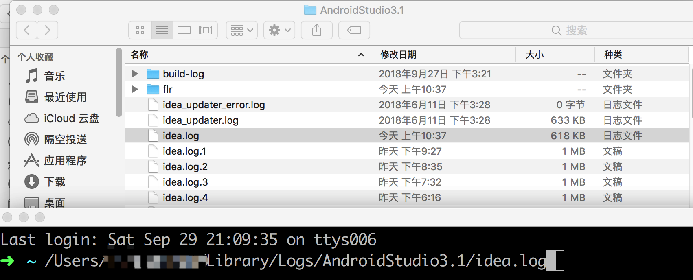Click AndroidStudio3.1 title folder icon
This screenshot has height=280, width=693.
coord(310,10)
